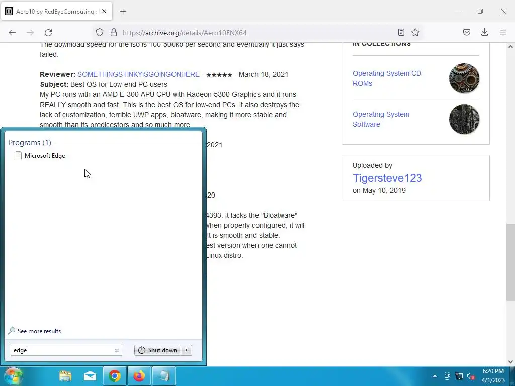Open Google Chrome from the taskbar

(115, 376)
